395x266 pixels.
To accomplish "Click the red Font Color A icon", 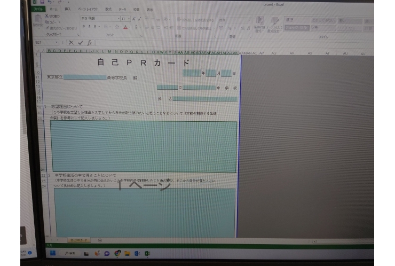I will [125, 27].
